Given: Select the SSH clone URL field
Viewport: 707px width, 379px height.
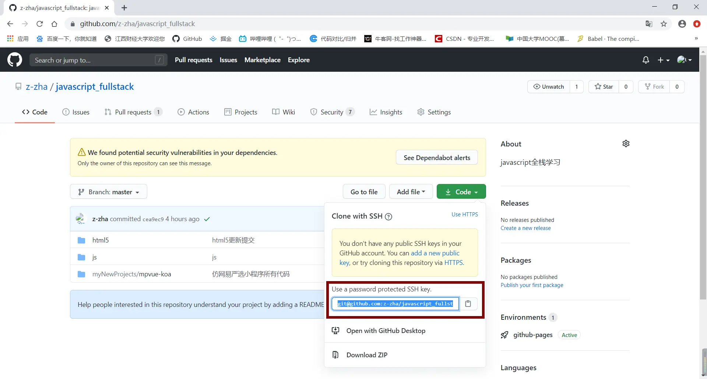Looking at the screenshot, I should coord(395,304).
